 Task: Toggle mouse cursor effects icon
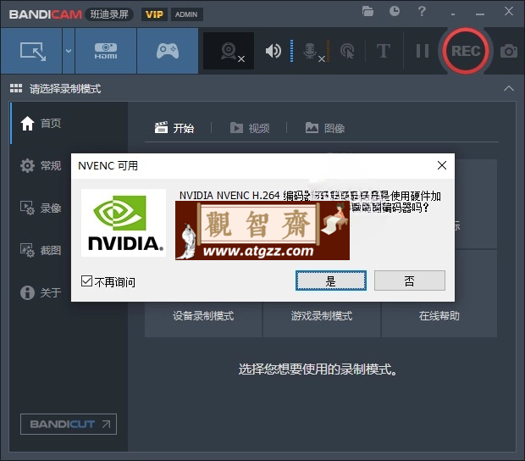point(347,51)
